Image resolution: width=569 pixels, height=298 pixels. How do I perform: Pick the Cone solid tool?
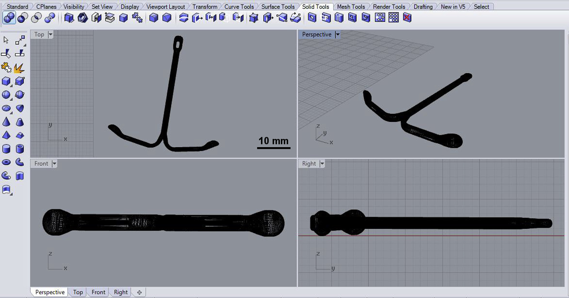pyautogui.click(x=6, y=122)
